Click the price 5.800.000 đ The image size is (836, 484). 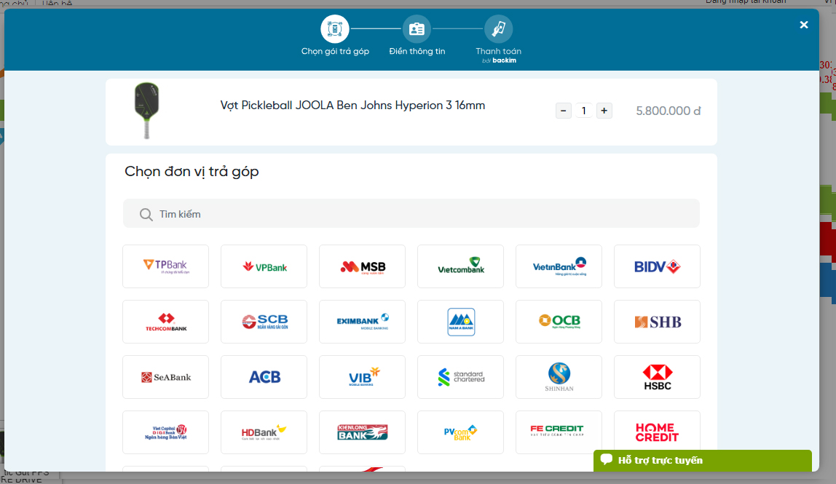(x=668, y=111)
